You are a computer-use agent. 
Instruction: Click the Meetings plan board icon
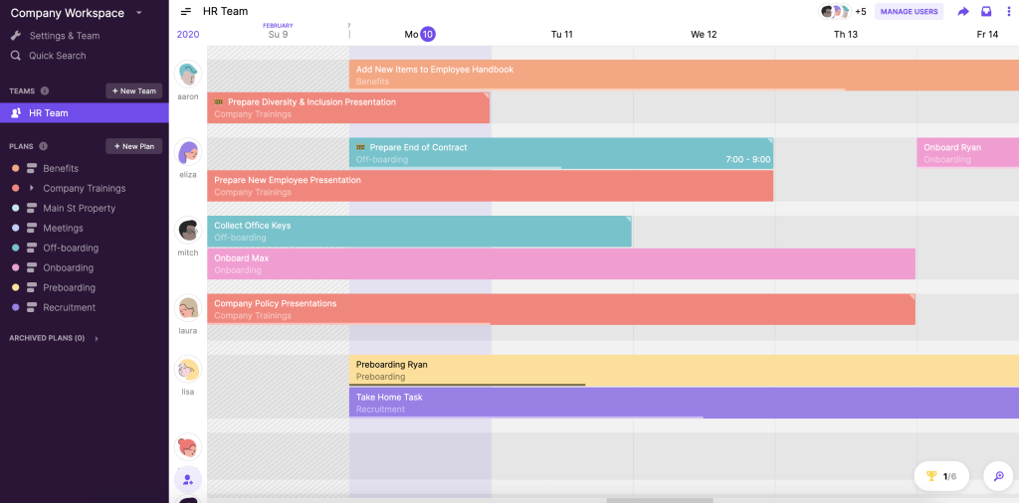[x=31, y=229]
